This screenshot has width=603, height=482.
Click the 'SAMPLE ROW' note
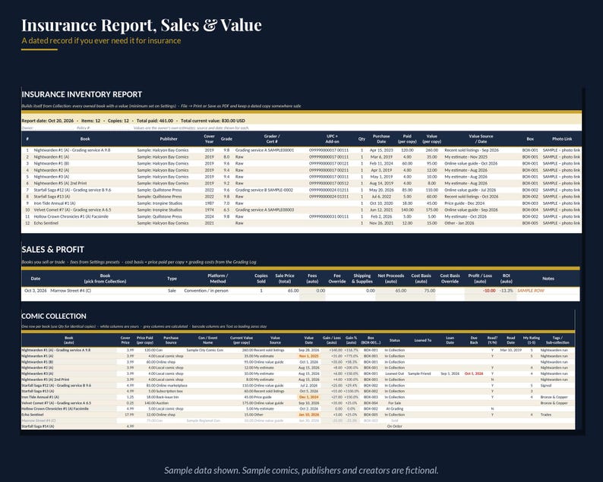tap(531, 291)
